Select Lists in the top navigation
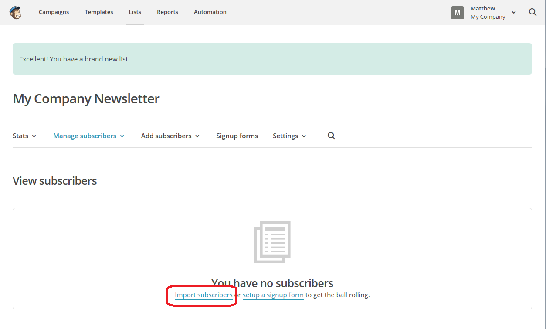 (x=135, y=12)
